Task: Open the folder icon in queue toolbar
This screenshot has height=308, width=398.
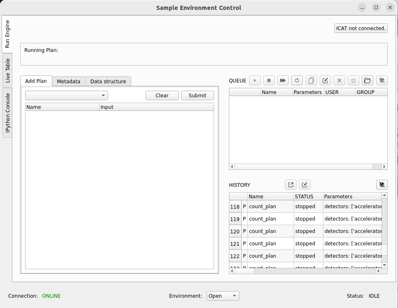Action: [367, 80]
